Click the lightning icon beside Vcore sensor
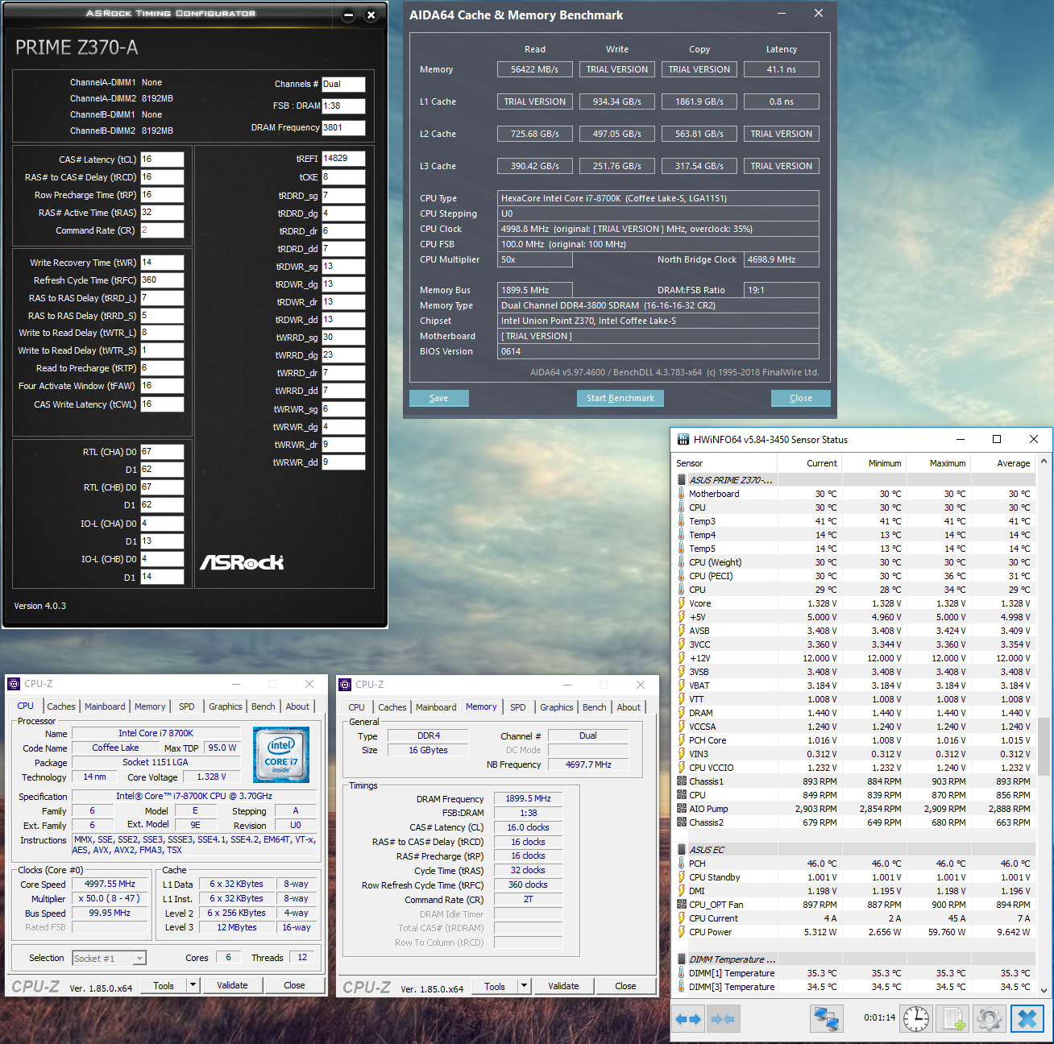This screenshot has height=1044, width=1054. point(682,603)
